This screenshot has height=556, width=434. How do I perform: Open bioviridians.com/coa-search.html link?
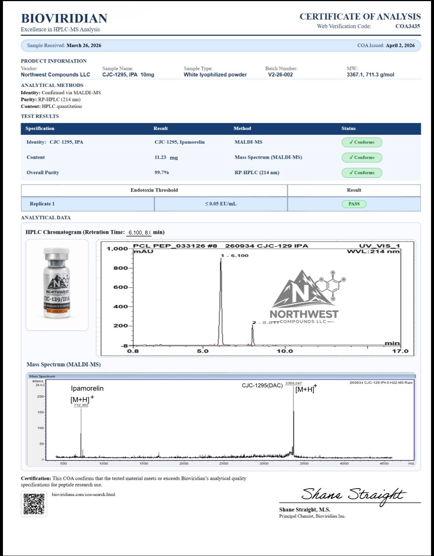pyautogui.click(x=83, y=495)
